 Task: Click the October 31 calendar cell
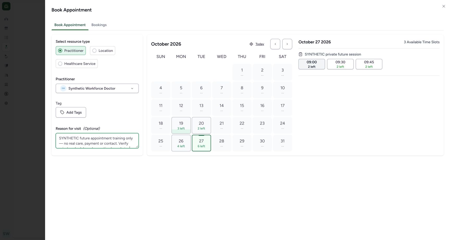pyautogui.click(x=283, y=143)
